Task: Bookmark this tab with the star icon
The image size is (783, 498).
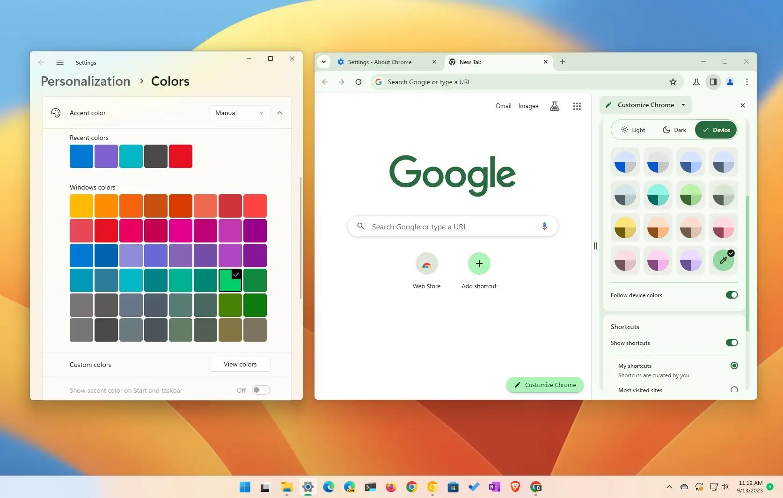Action: click(673, 82)
